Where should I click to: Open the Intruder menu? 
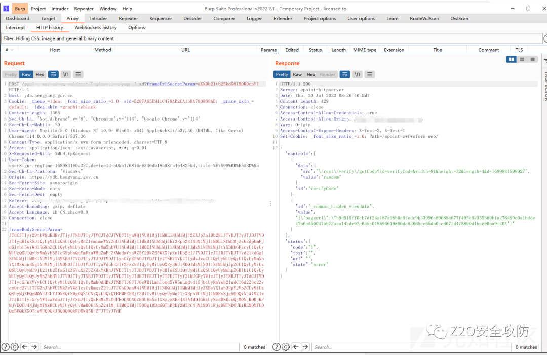coord(60,9)
